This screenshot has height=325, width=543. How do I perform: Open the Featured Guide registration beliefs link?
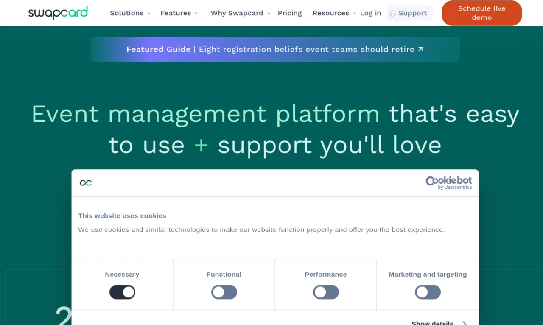tap(275, 49)
